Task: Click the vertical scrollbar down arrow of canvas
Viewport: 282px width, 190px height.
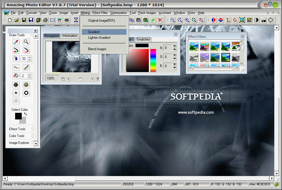Action: tap(277, 174)
